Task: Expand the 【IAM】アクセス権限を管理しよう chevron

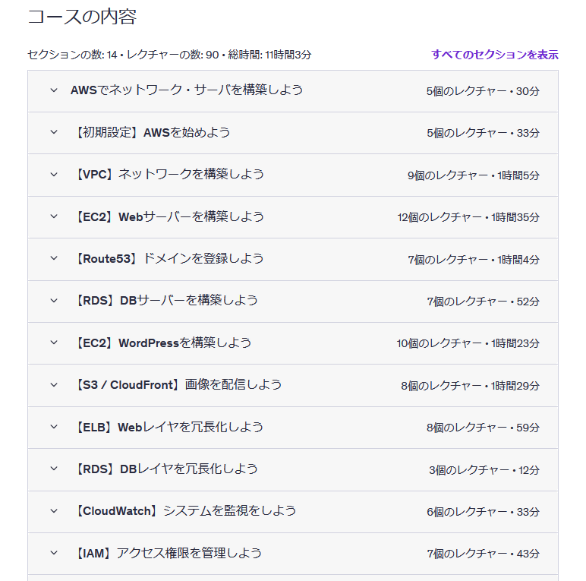Action: [54, 553]
